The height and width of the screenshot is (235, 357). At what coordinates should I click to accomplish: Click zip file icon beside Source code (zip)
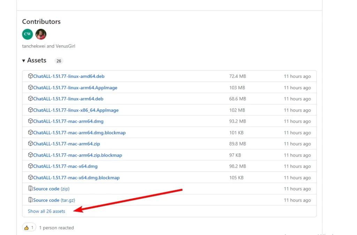[30, 188]
